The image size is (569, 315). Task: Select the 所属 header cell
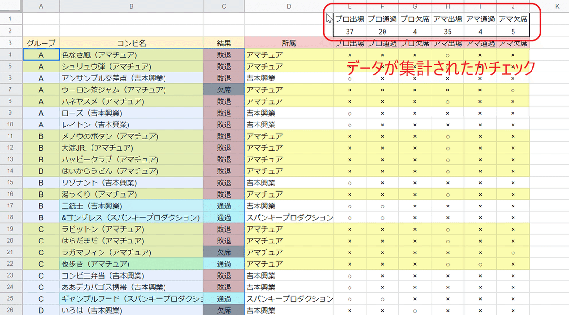[x=289, y=43]
